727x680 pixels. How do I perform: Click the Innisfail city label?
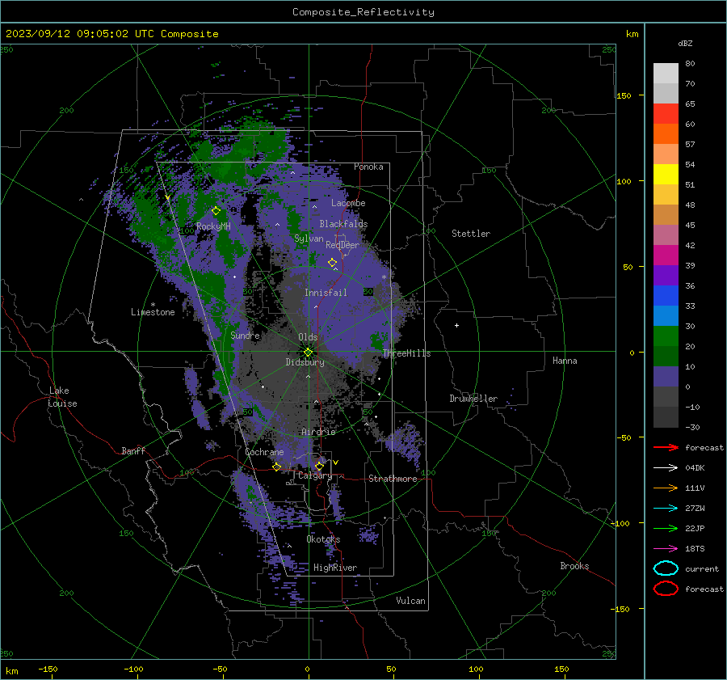coord(326,293)
